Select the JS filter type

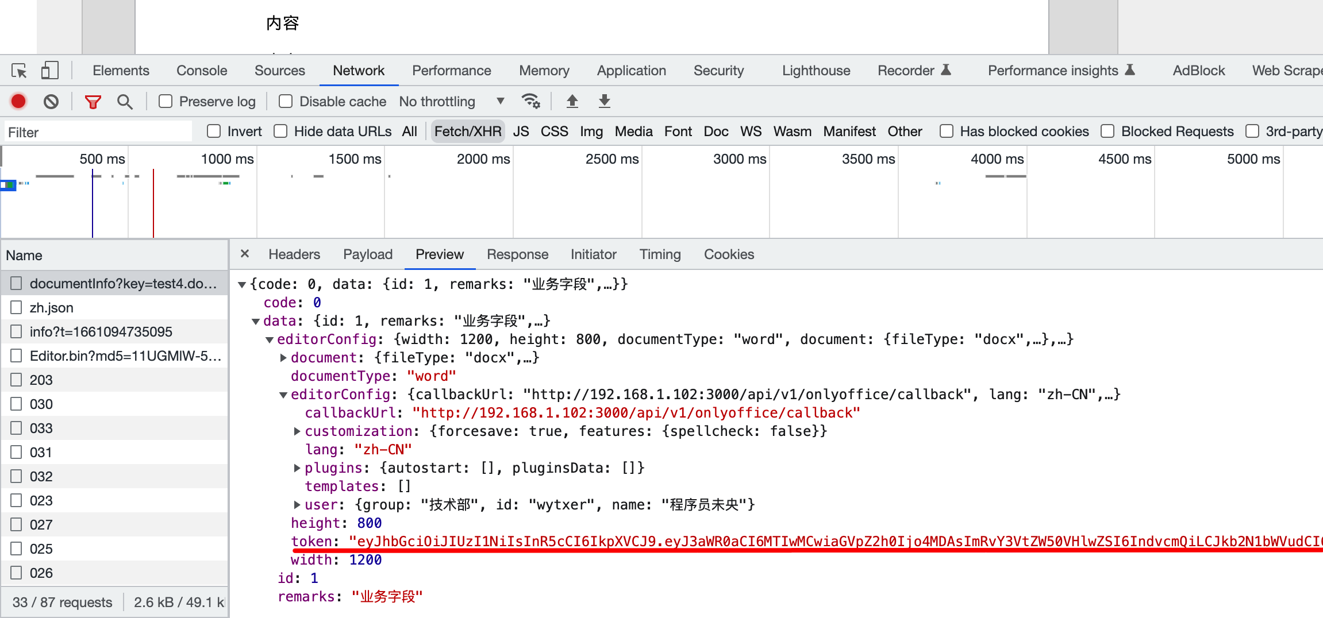coord(521,132)
